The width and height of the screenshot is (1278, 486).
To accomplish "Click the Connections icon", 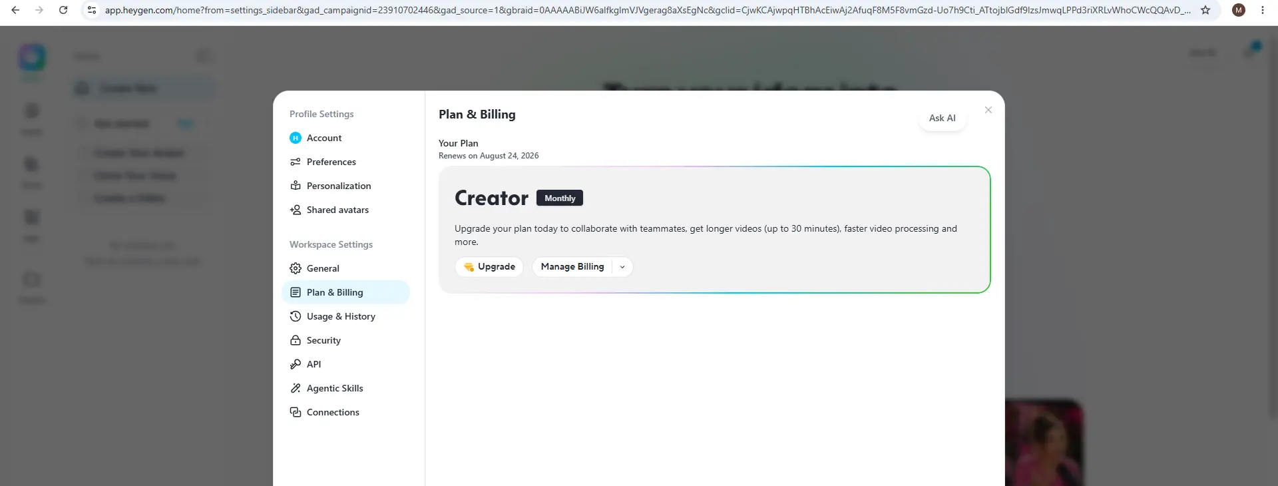I will 296,412.
